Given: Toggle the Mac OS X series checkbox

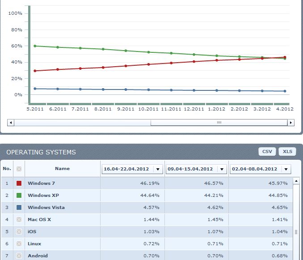Looking at the screenshot, I should 19,220.
